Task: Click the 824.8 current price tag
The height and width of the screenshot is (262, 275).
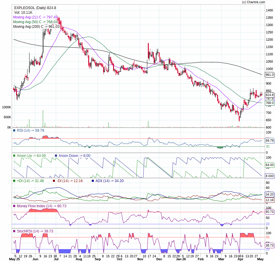Action: [269, 95]
